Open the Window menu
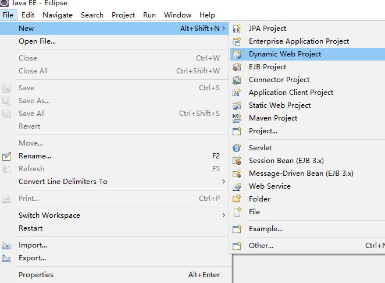 coord(177,15)
